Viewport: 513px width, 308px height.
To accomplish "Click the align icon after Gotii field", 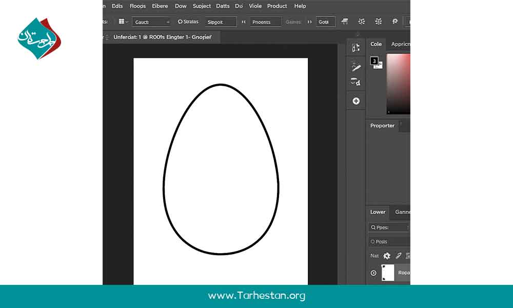I will tap(345, 22).
